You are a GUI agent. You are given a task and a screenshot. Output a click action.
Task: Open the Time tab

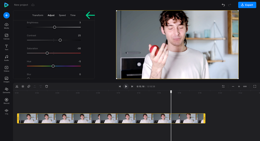tap(73, 15)
